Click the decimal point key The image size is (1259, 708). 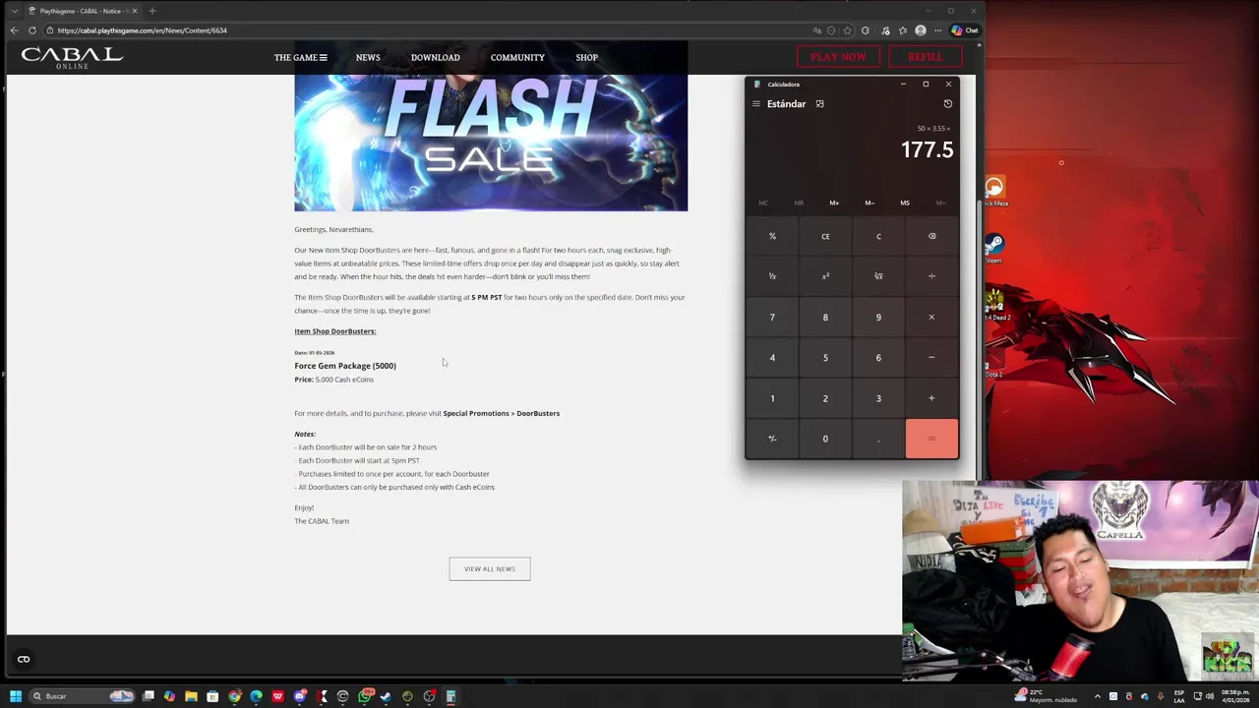click(878, 439)
